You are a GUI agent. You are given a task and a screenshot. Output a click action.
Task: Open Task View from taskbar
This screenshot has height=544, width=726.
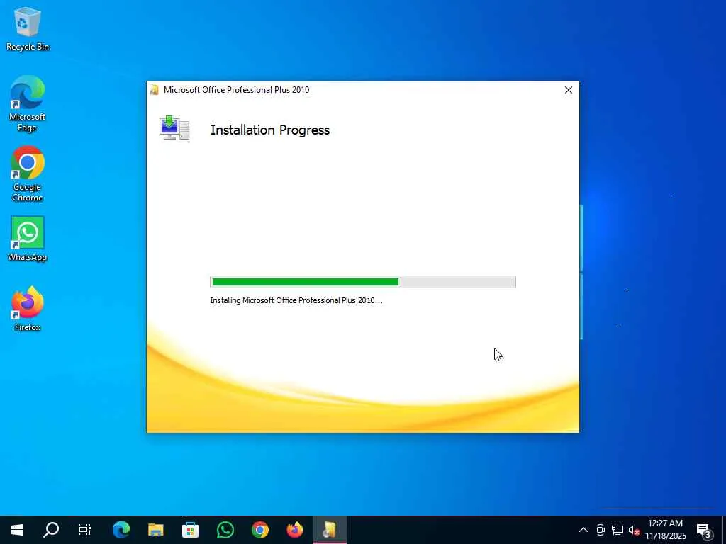pyautogui.click(x=85, y=530)
